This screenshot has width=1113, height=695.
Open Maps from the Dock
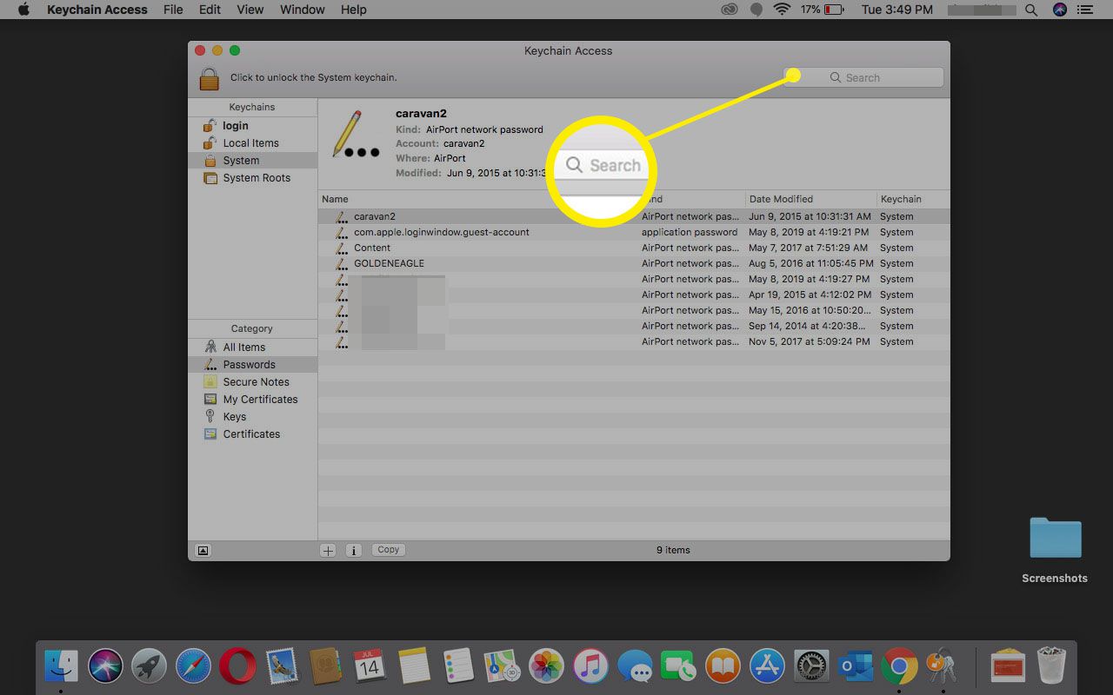tap(502, 667)
